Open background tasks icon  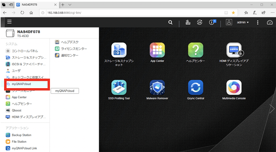pos(188,22)
